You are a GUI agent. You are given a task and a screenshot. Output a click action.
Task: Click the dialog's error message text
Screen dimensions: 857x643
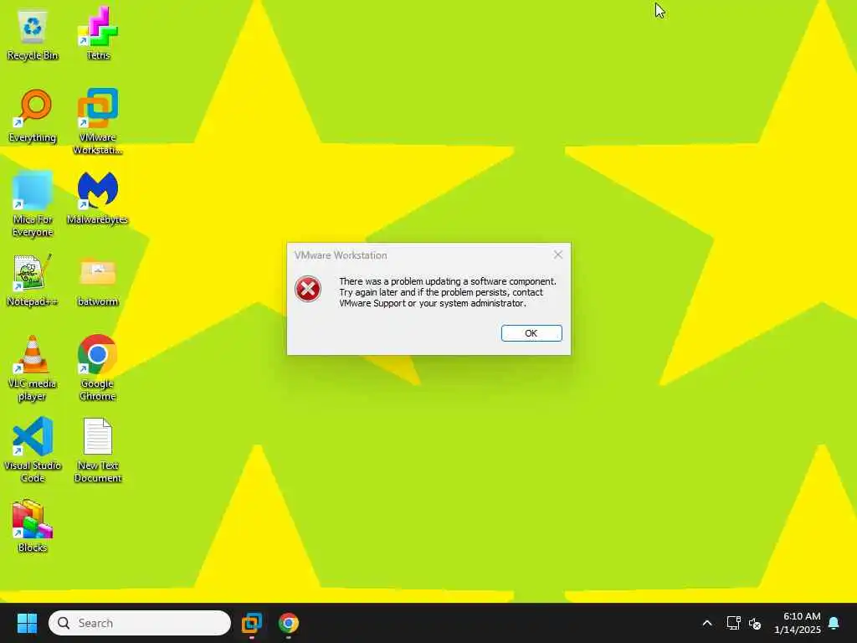(448, 292)
